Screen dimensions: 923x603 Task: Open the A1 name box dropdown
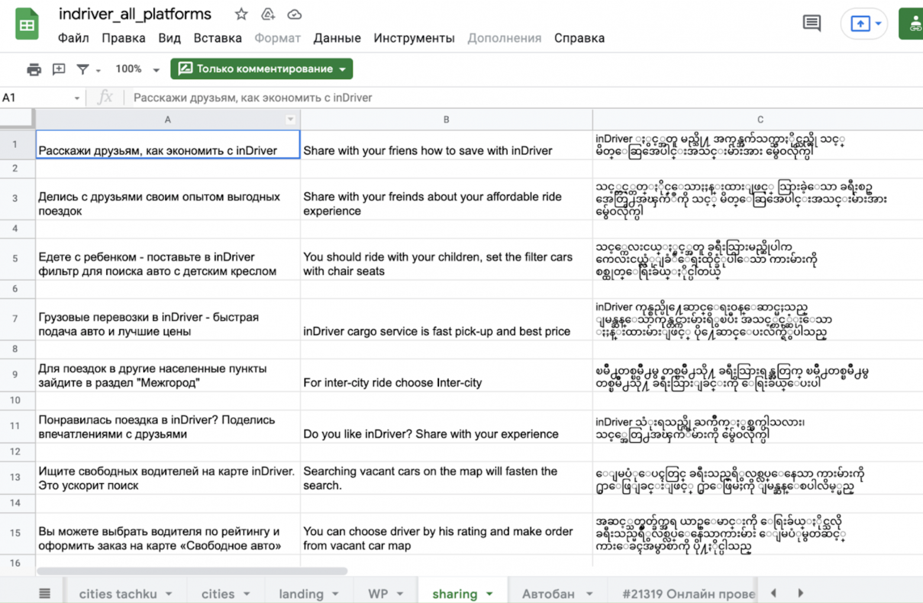click(77, 98)
